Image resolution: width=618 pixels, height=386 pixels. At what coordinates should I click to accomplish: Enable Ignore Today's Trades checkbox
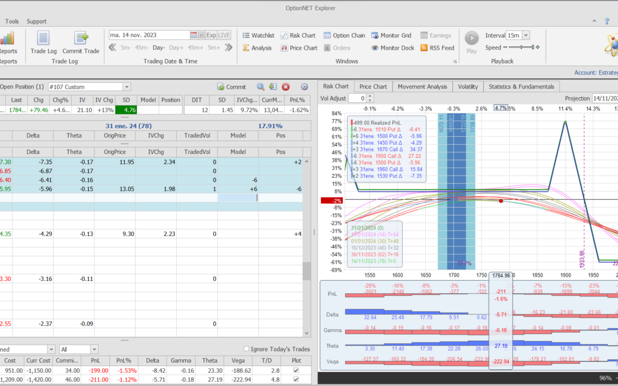[246, 349]
